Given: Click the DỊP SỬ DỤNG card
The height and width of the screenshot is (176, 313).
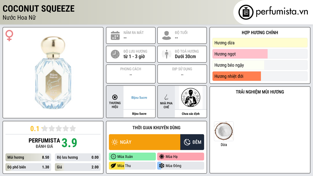Looking at the screenshot, I should coord(182,74).
